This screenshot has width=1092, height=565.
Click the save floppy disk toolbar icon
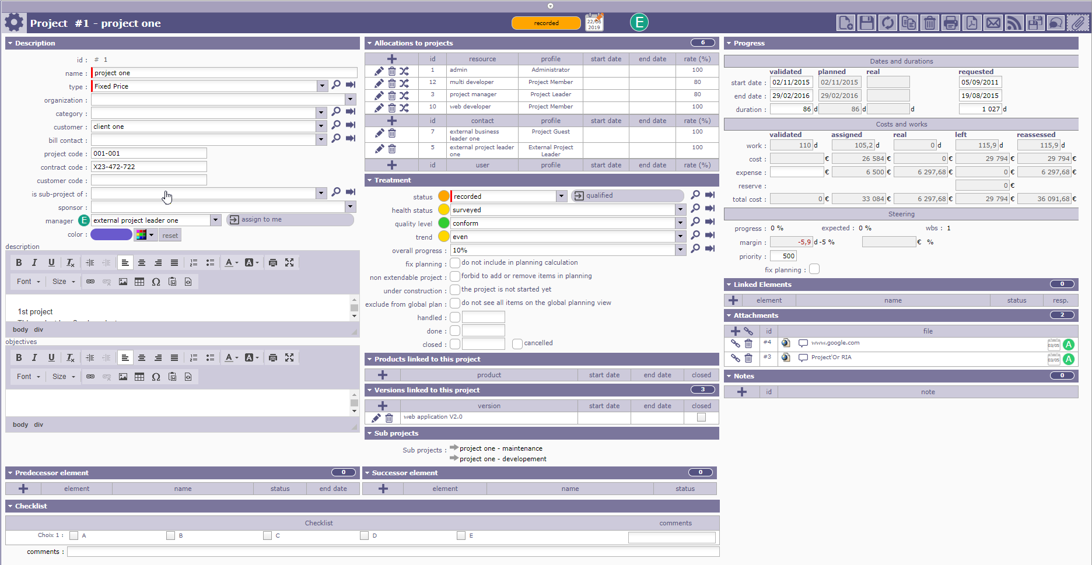pyautogui.click(x=867, y=23)
